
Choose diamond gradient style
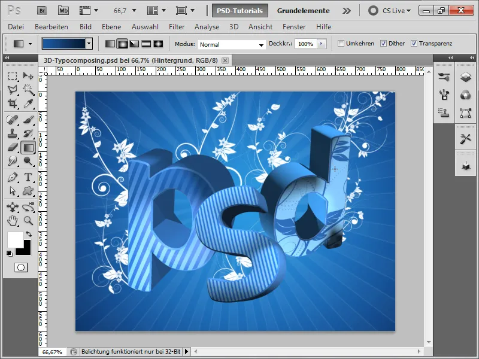(x=158, y=44)
